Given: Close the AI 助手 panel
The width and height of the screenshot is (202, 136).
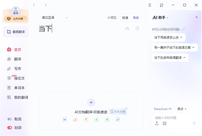Looking at the screenshot, I should click(196, 17).
